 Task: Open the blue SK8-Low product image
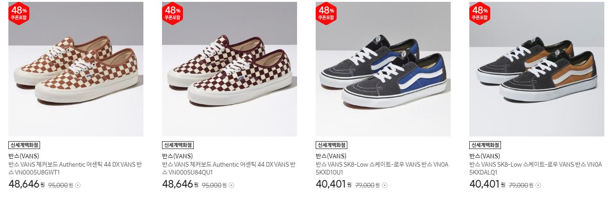click(x=383, y=69)
